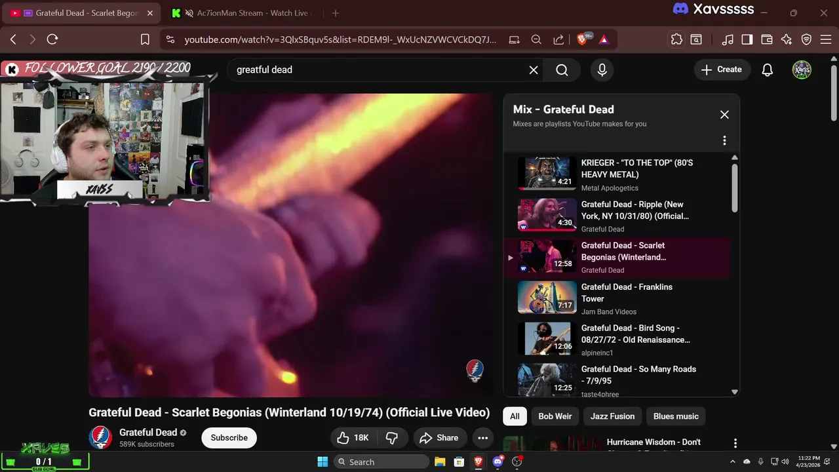839x472 pixels.
Task: Play Grateful Dead - Ripple playlist item
Action: pyautogui.click(x=616, y=216)
